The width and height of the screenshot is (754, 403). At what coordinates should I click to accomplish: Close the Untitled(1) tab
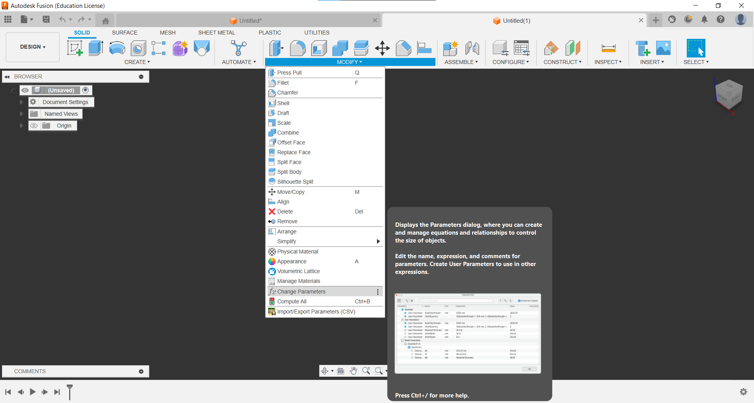click(641, 20)
